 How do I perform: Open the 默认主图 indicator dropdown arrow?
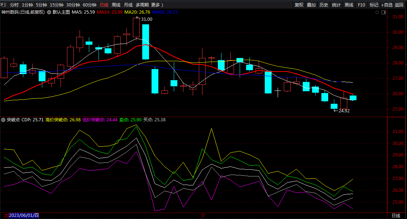pyautogui.click(x=49, y=12)
